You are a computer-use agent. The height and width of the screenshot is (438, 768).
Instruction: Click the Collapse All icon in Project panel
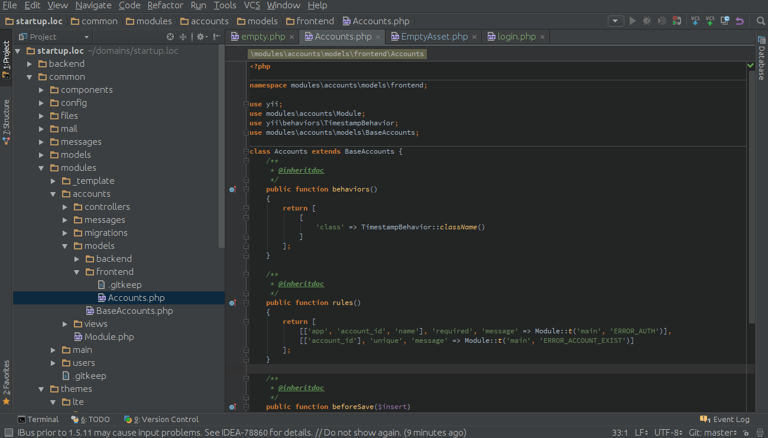click(x=183, y=37)
